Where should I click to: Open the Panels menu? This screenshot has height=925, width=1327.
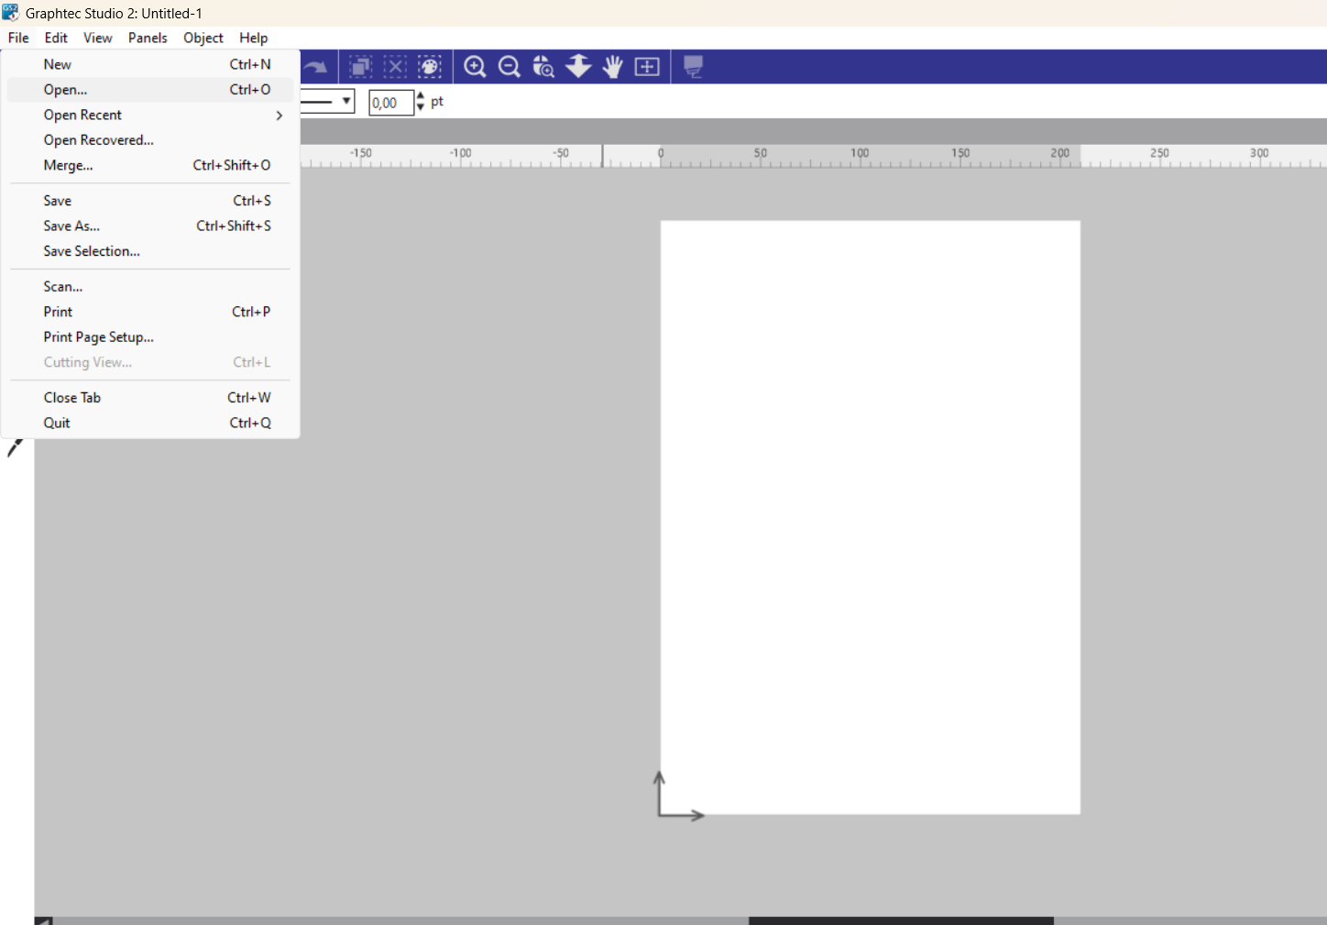[148, 38]
